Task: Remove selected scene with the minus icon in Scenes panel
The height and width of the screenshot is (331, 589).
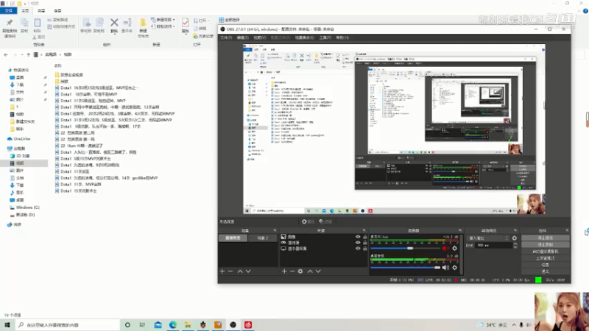Action: (x=230, y=271)
